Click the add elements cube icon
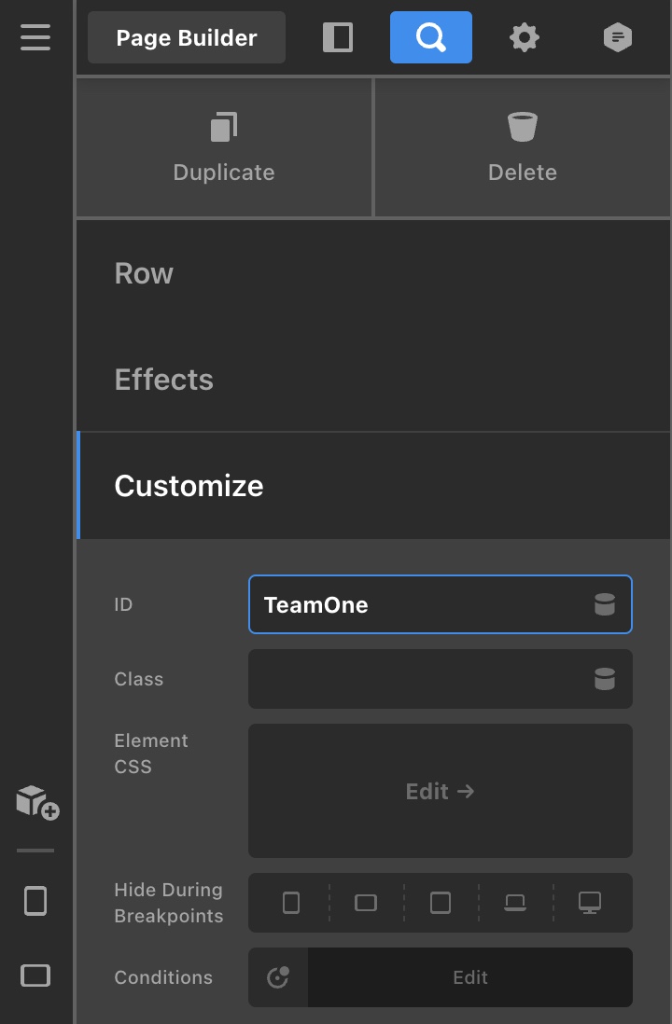This screenshot has height=1024, width=672. coord(37,802)
